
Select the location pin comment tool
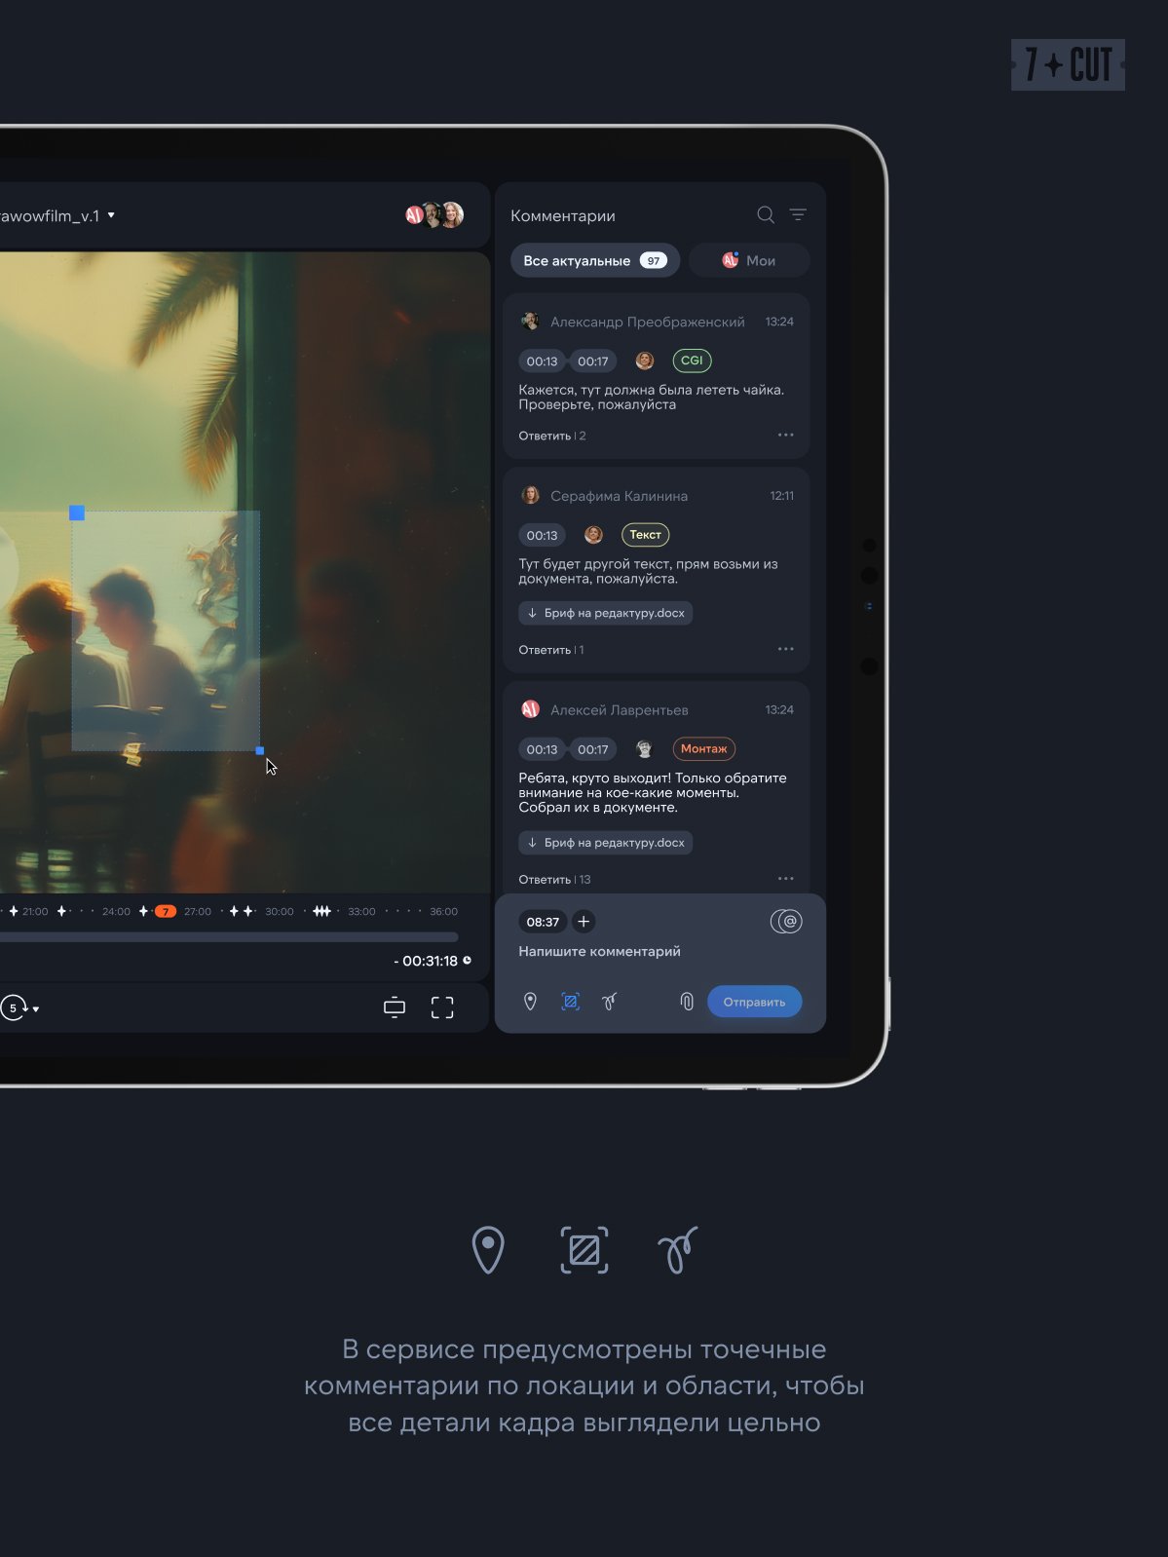click(530, 1002)
